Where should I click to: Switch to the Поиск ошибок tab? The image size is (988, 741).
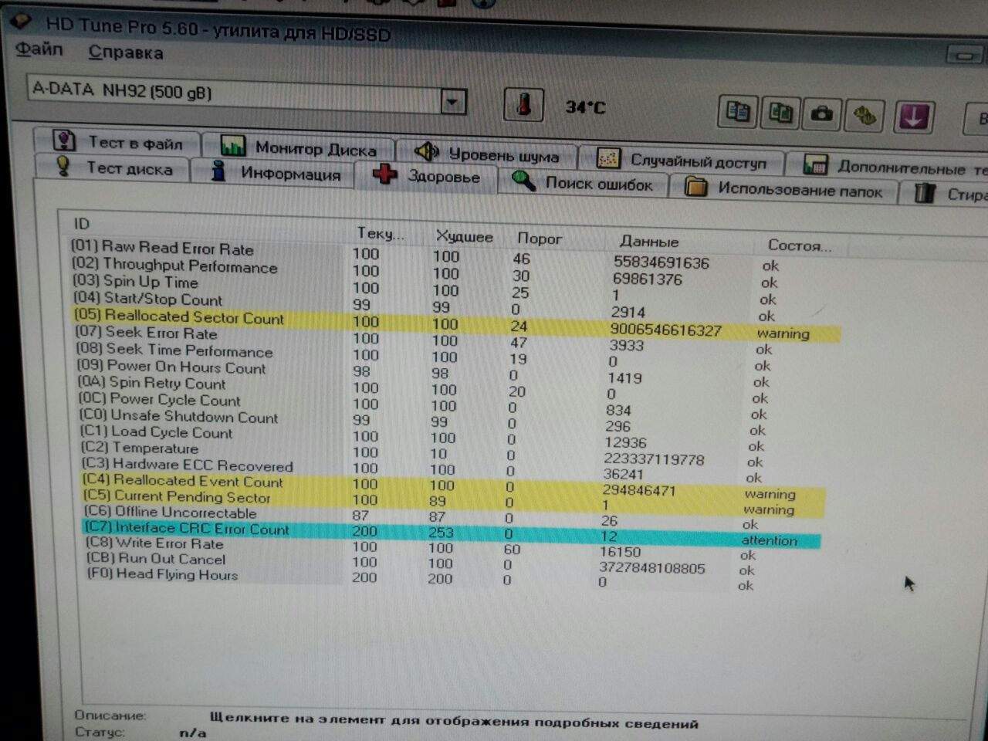[584, 183]
